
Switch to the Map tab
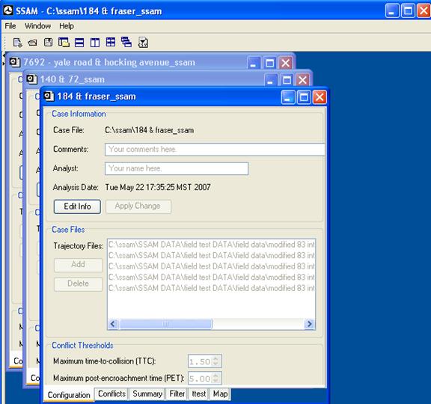pos(220,394)
